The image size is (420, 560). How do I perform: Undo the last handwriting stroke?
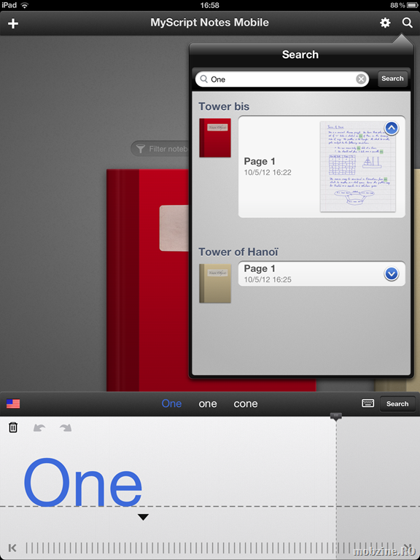point(39,427)
